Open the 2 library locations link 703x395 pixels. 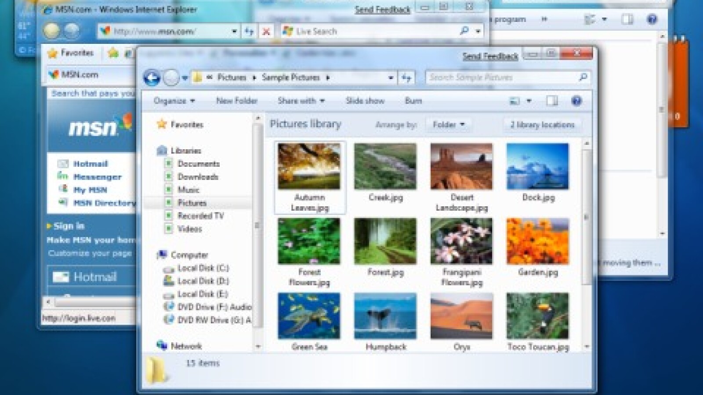(542, 125)
